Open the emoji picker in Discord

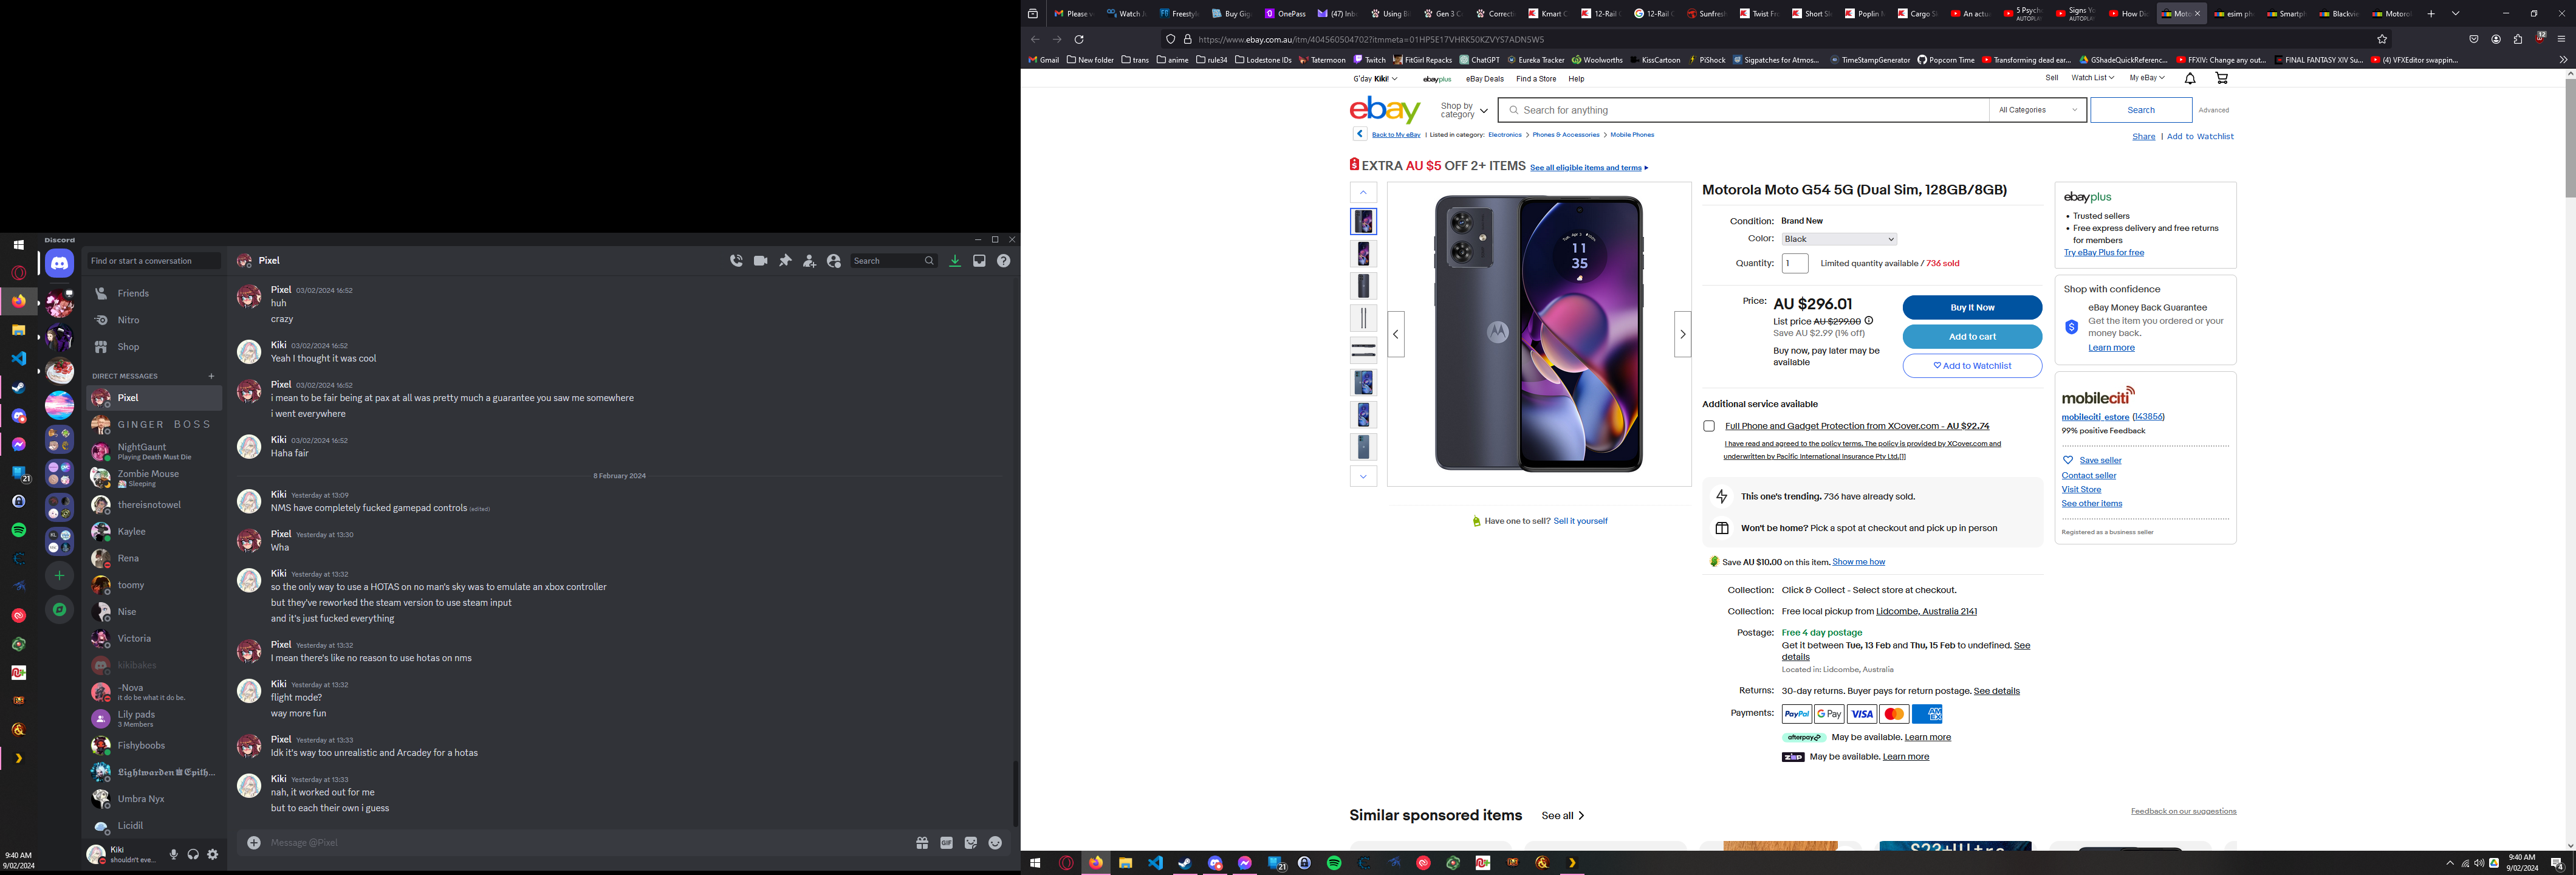[995, 843]
